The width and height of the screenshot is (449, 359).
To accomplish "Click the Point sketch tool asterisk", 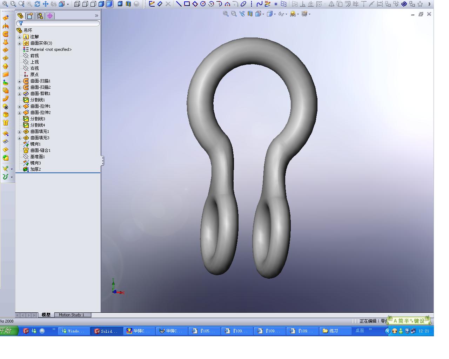I will tap(276, 4).
